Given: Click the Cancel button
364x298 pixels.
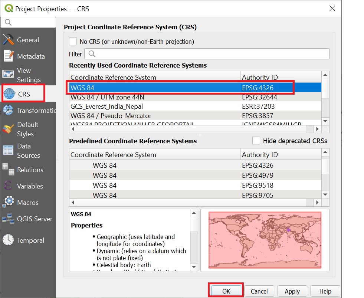Looking at the screenshot, I should 259,291.
